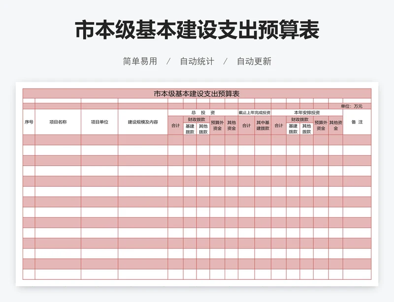Click 基建拨款 under the 总投资 group
Screen dimensions: 394x302
point(190,129)
